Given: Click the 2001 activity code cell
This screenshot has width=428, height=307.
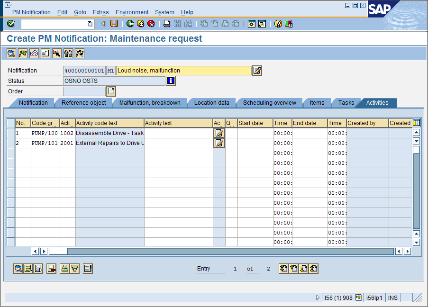Looking at the screenshot, I should click(x=67, y=143).
